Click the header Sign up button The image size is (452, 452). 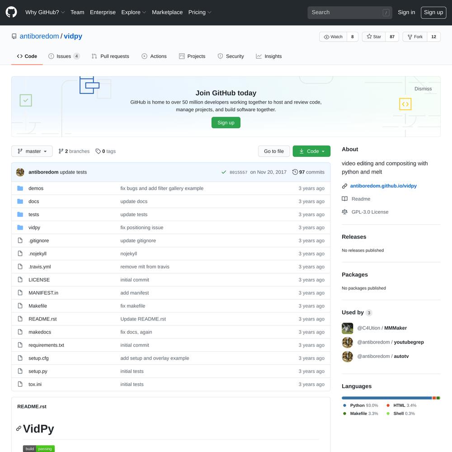click(x=433, y=12)
